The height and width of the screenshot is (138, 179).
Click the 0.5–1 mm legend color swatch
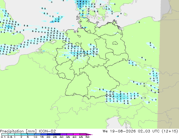coord(11,134)
